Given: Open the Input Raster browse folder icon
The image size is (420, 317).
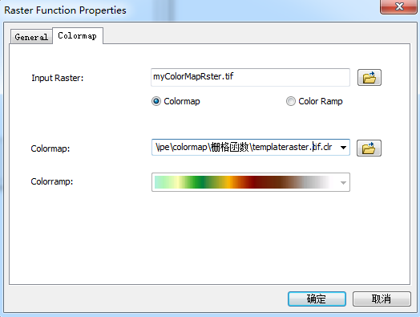Looking at the screenshot, I should click(370, 78).
